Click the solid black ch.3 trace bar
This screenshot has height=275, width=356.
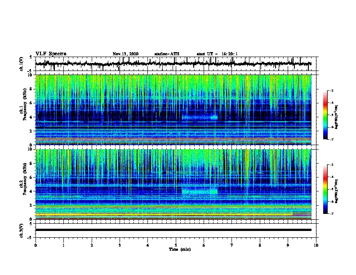(x=173, y=230)
